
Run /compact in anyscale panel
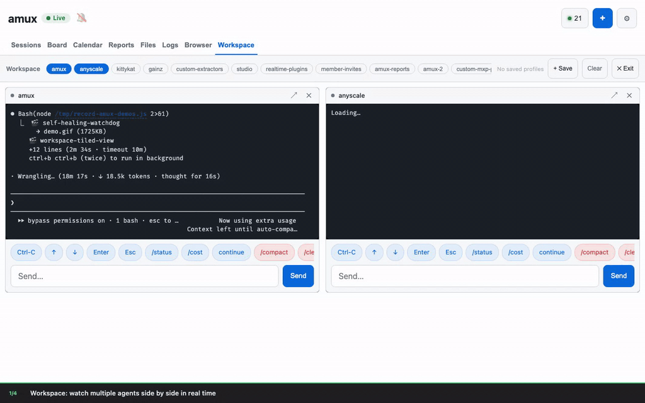point(595,252)
